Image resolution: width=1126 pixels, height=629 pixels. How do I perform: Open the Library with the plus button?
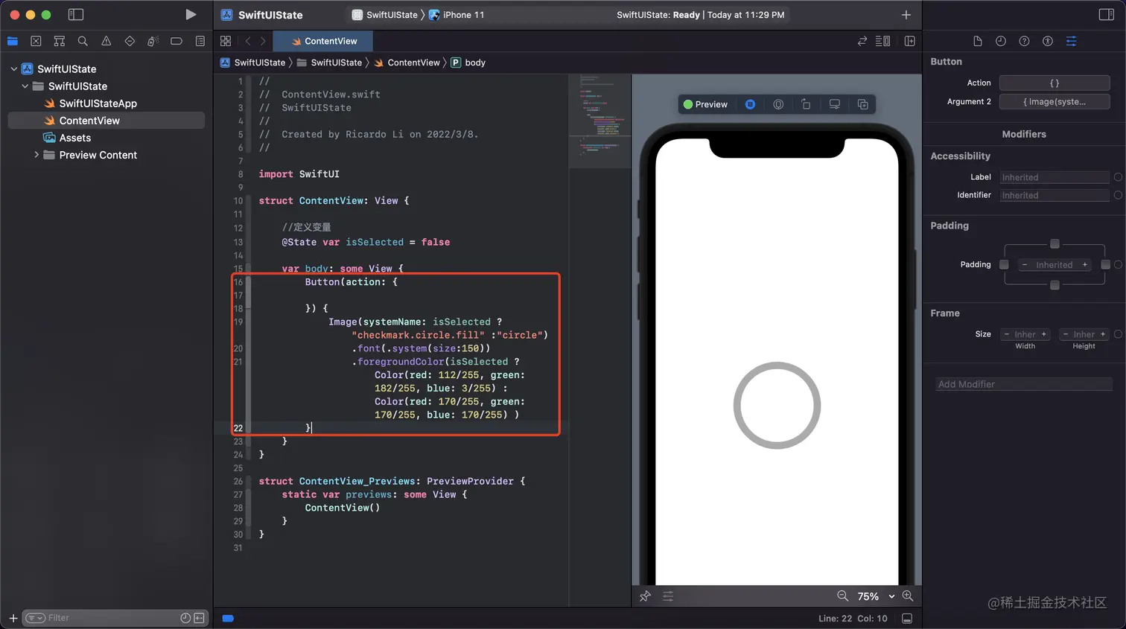906,14
